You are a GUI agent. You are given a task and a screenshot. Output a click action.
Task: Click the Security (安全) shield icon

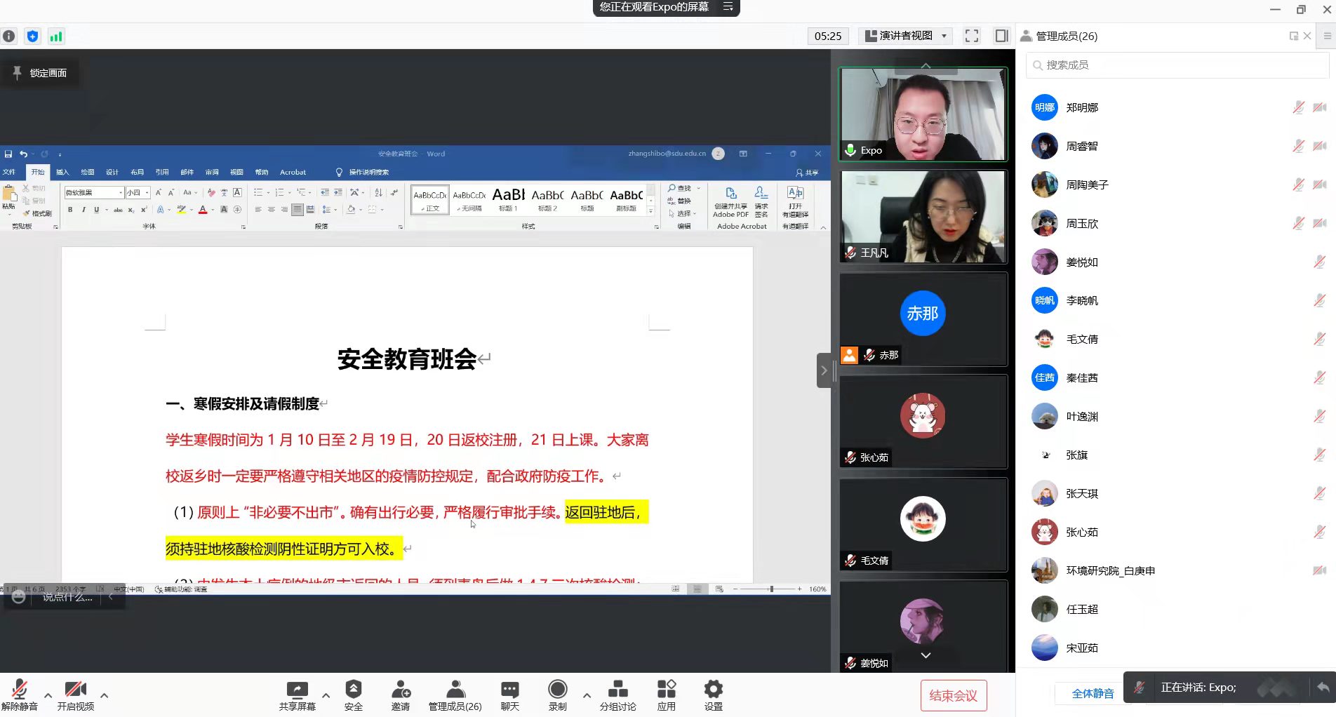click(353, 695)
